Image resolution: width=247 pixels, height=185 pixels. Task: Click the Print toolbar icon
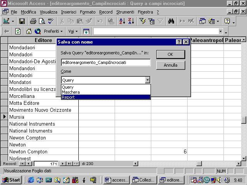click(33, 21)
